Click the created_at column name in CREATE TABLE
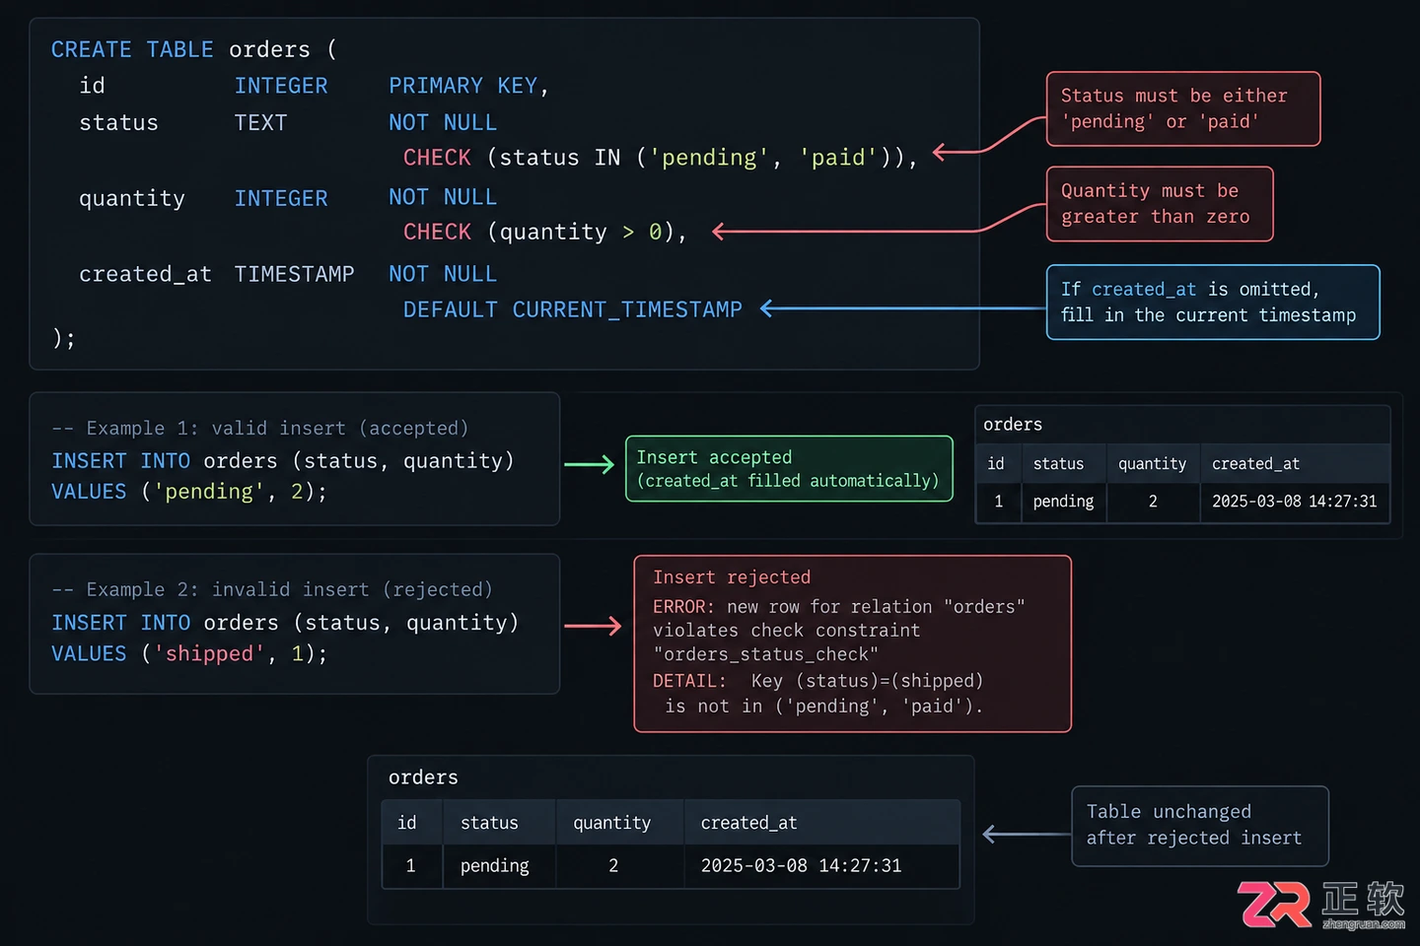1420x946 pixels. [x=145, y=274]
